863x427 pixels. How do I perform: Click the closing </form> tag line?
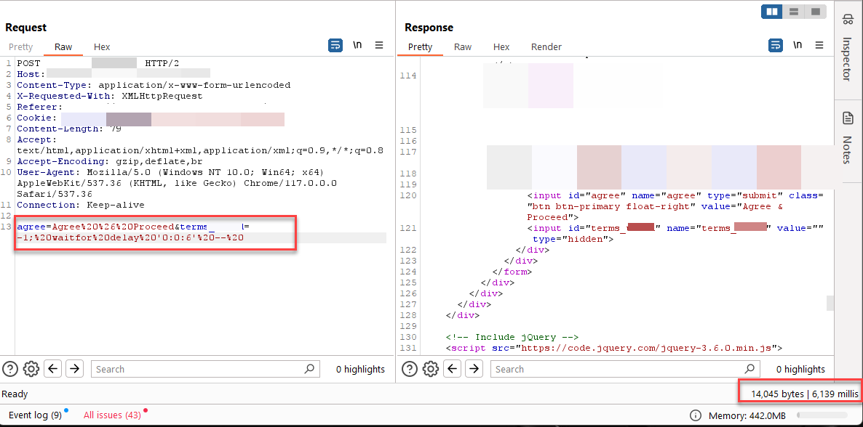[510, 272]
